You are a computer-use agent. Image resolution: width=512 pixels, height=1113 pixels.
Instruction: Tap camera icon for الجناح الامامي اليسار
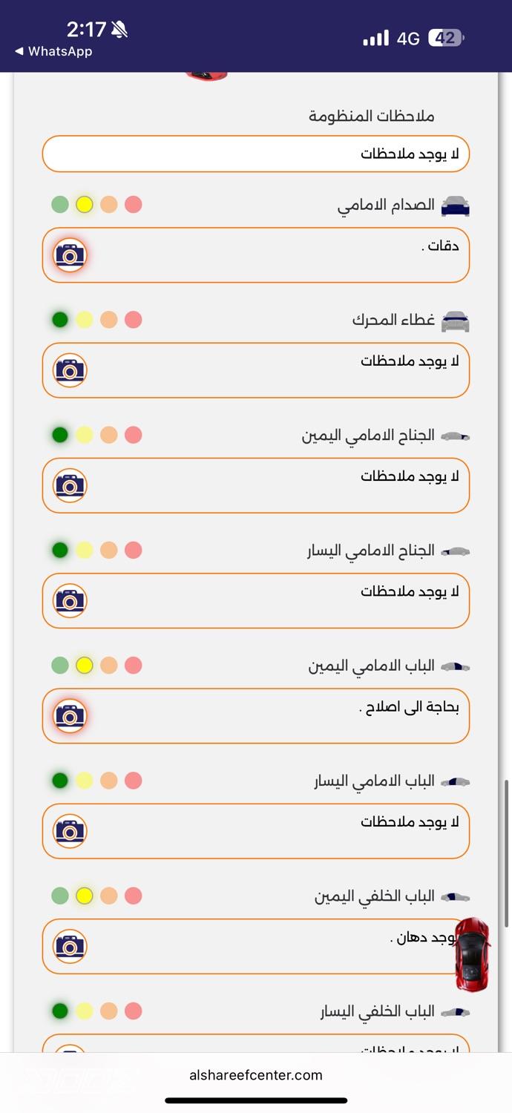tap(70, 600)
